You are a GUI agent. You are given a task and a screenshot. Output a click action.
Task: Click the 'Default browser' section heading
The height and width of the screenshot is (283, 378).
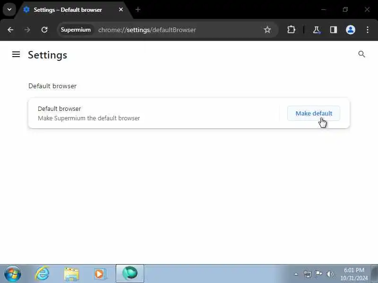click(52, 86)
